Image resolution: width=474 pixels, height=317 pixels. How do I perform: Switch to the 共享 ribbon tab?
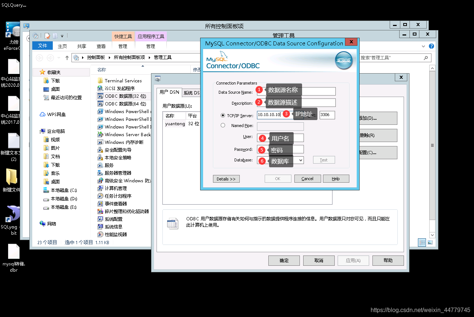pos(82,46)
